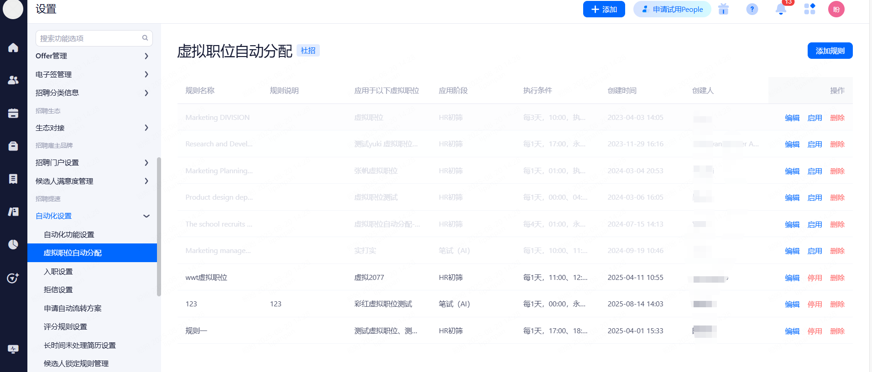
Task: Click the monitor icon at sidebar bottom
Action: (x=13, y=349)
